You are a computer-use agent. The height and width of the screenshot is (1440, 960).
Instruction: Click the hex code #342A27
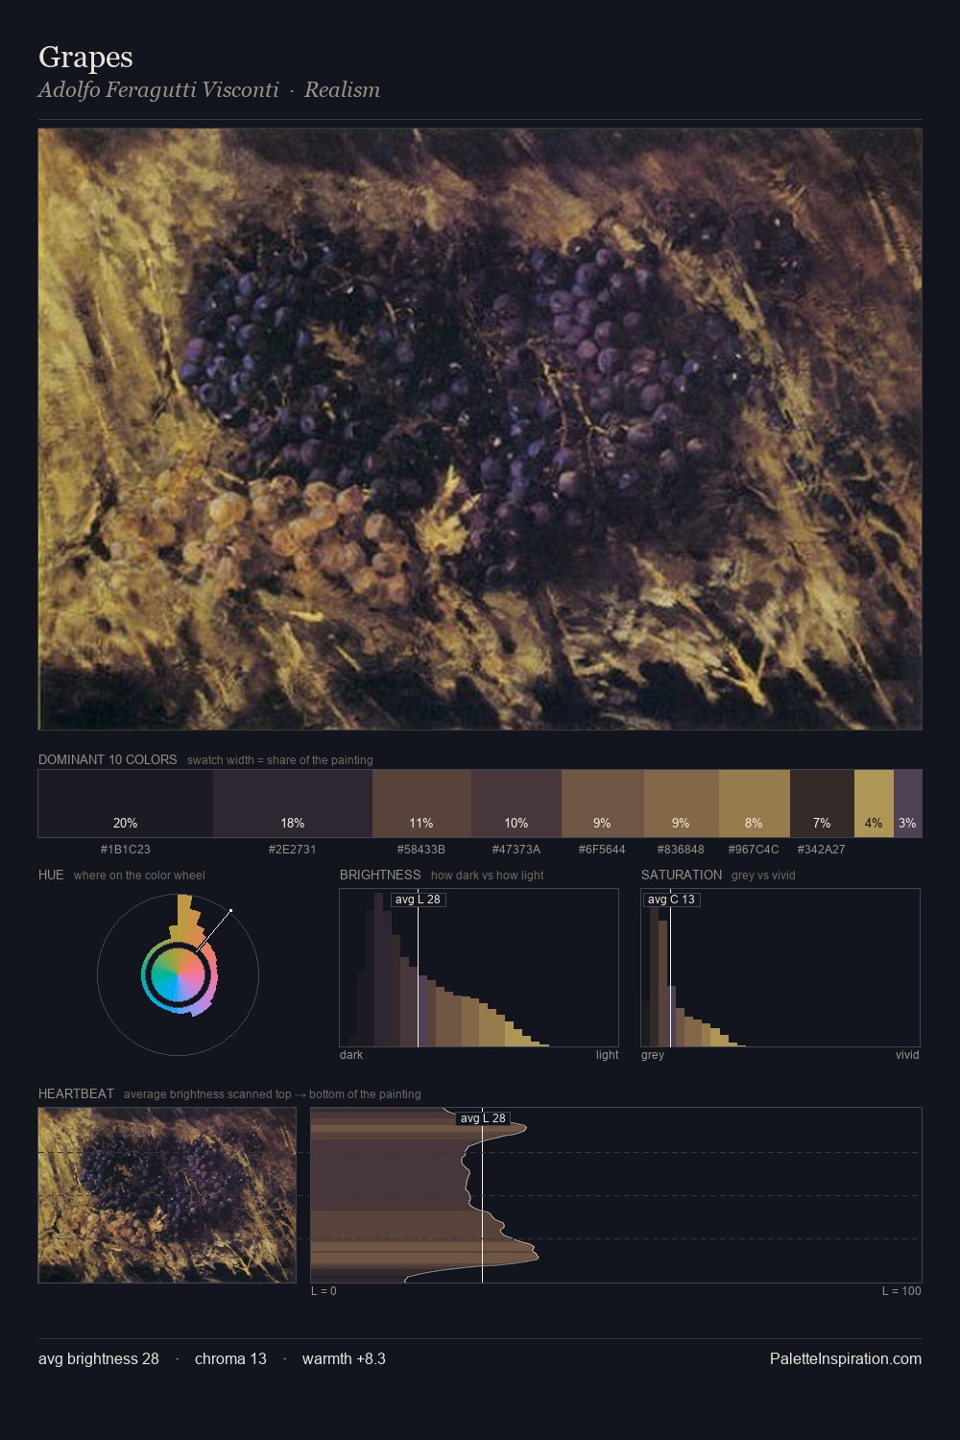coord(822,850)
